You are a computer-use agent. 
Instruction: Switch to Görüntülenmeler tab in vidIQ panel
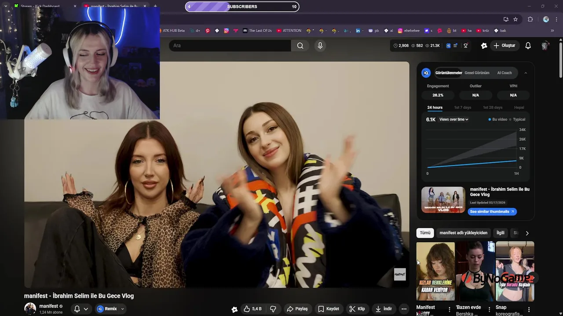coord(449,73)
